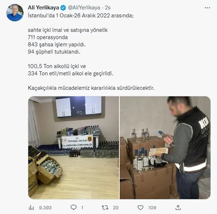Click the reply count of 1
Screen dimensions: 217x214
point(82,207)
